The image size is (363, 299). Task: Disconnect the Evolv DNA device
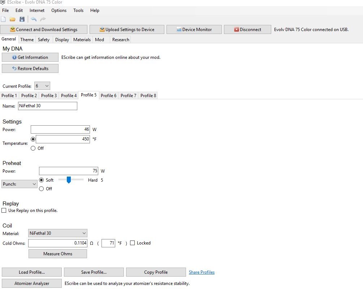(247, 30)
